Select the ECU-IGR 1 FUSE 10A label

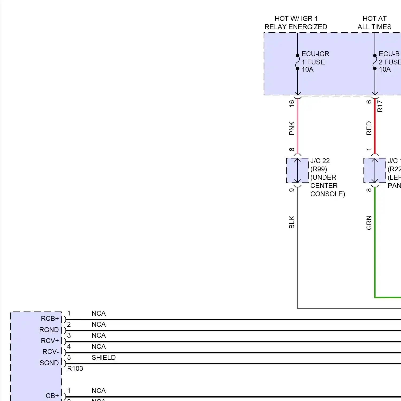point(315,62)
